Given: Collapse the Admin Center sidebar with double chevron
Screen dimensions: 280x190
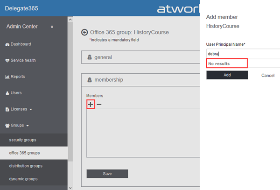Looking at the screenshot, I should 52,27.
